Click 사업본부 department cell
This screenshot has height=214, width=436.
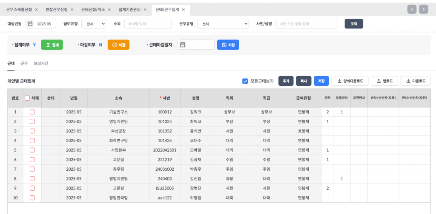(118, 150)
